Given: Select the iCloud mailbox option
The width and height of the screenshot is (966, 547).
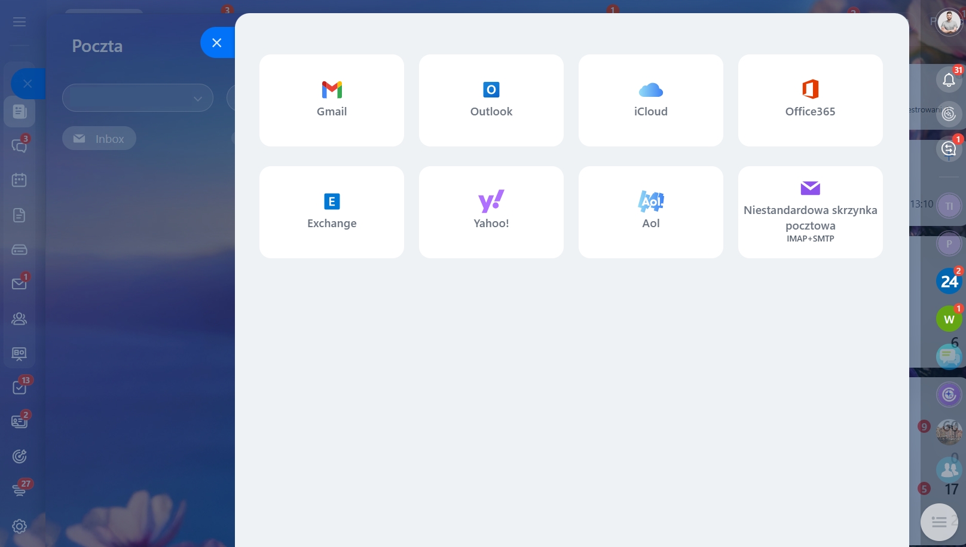Looking at the screenshot, I should coord(651,100).
